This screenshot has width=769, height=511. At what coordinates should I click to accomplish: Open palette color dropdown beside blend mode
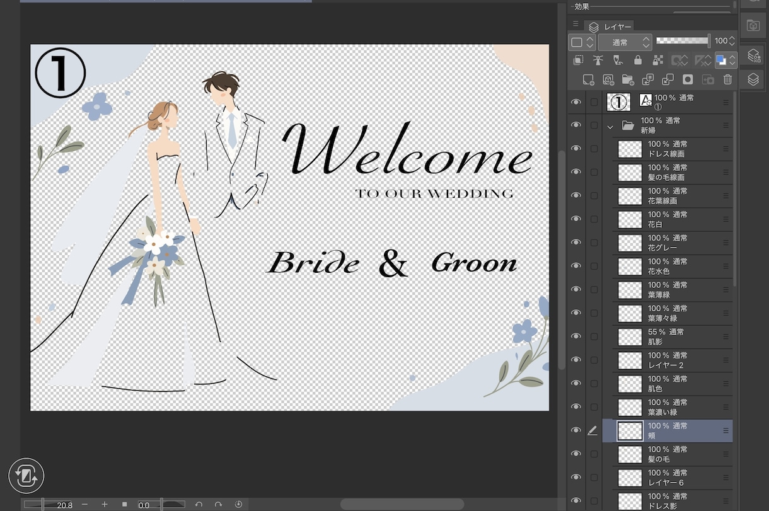click(581, 42)
